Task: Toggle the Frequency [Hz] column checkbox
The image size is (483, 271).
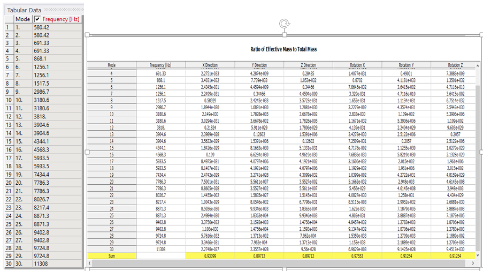Action: pos(37,19)
